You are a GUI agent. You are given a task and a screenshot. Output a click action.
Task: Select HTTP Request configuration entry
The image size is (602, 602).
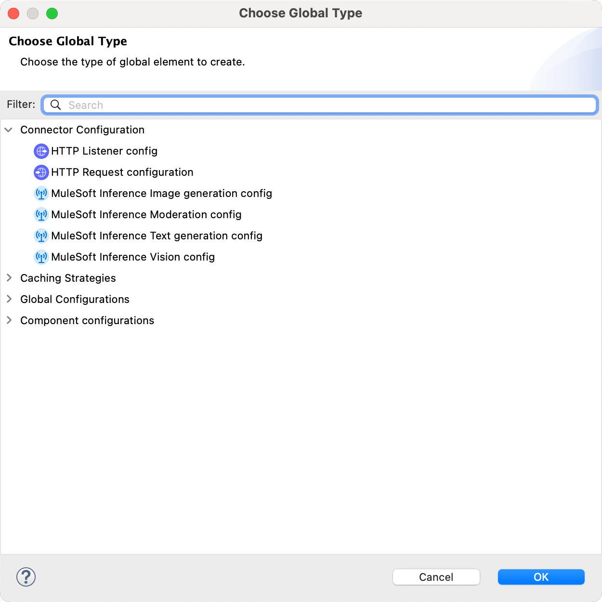click(x=122, y=172)
